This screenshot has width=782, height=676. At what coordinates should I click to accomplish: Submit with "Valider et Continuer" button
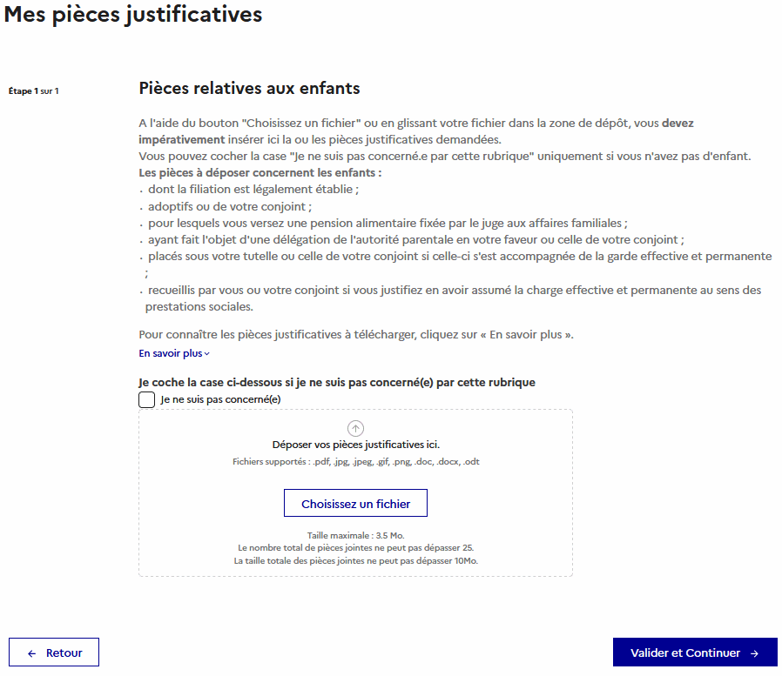tap(694, 653)
